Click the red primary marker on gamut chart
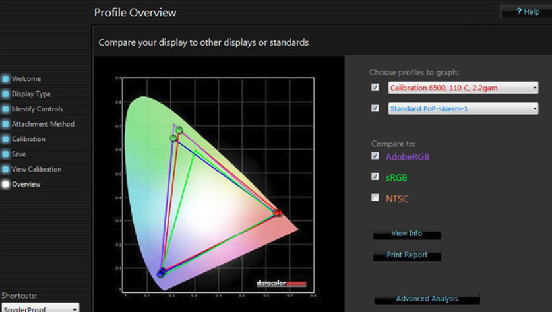Viewport: 552px width, 312px height. (x=278, y=212)
